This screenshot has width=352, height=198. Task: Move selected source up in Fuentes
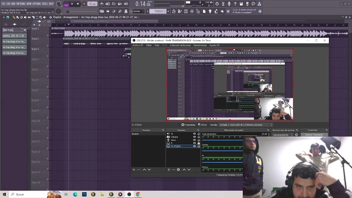(x=184, y=170)
